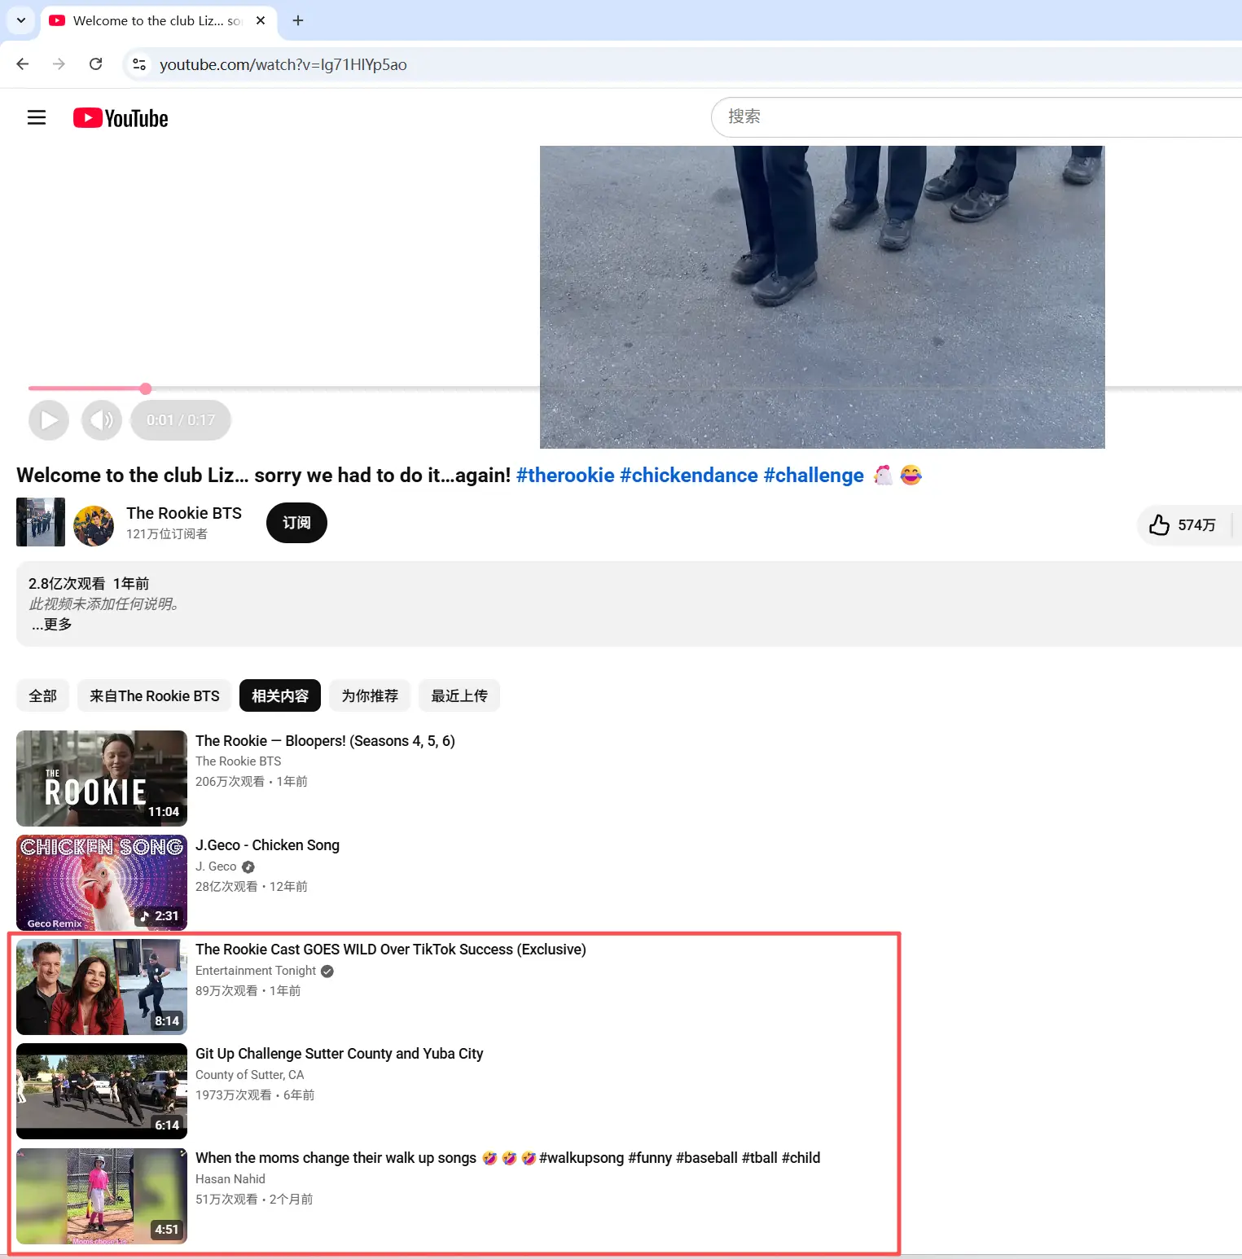Open the YouTube hamburger guide menu

pos(37,118)
